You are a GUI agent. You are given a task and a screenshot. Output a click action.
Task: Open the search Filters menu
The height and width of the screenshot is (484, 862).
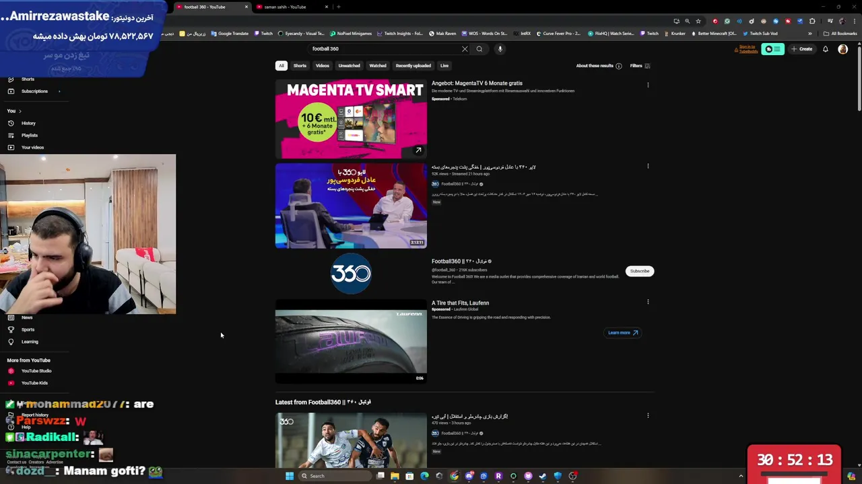[640, 66]
